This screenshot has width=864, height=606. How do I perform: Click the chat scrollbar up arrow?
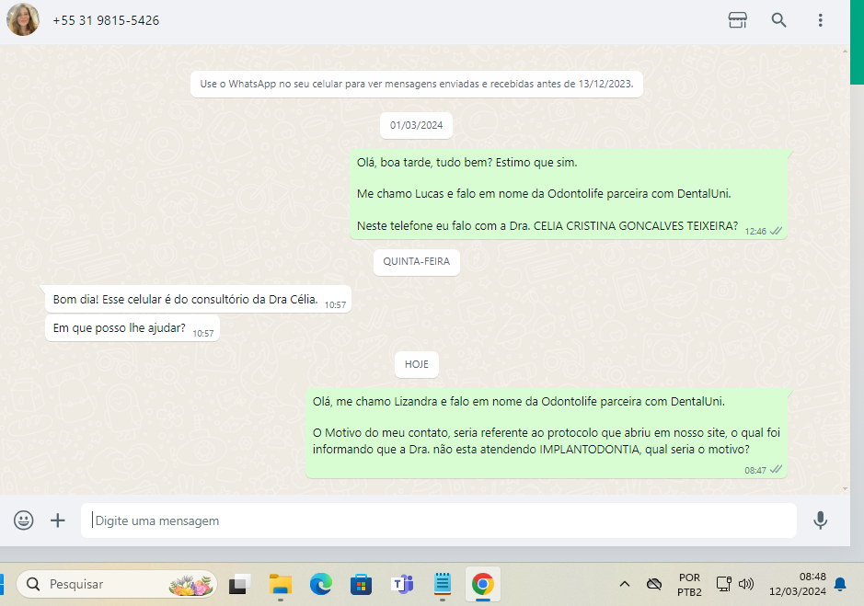846,51
